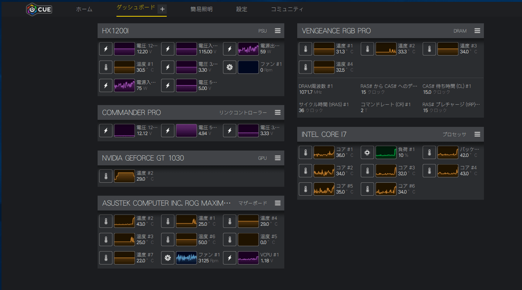The width and height of the screenshot is (522, 290).
Task: Click DRAM 温度 #1 31.3 thermometer icon
Action: (305, 49)
